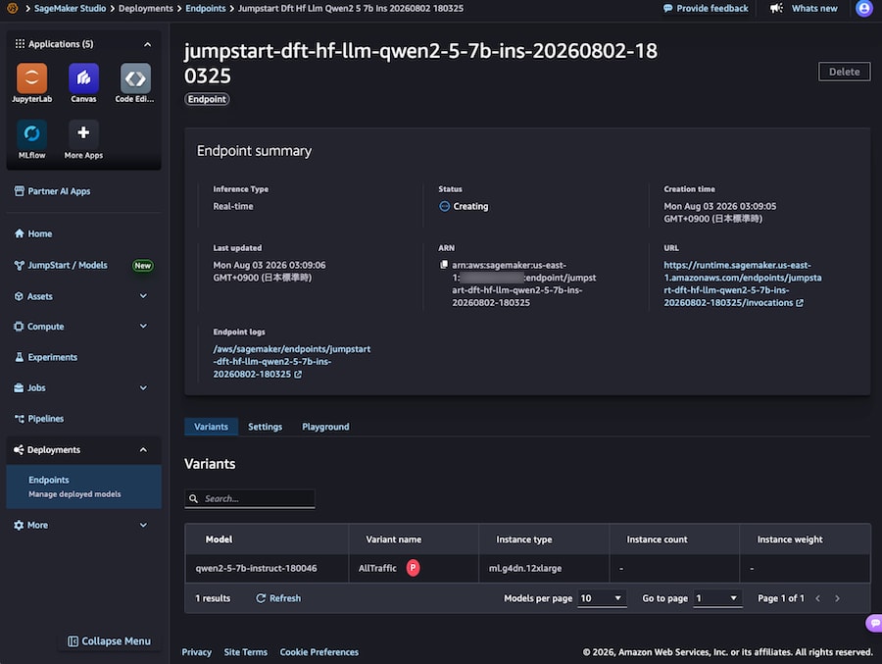Click Endpoints breadcrumb
This screenshot has height=664, width=882.
coord(206,9)
